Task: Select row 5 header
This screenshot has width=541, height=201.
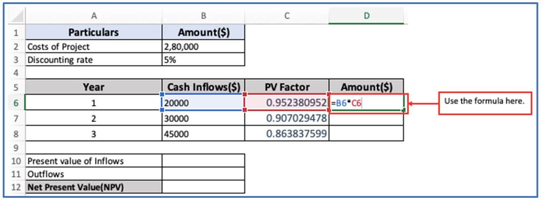Action: [16, 87]
